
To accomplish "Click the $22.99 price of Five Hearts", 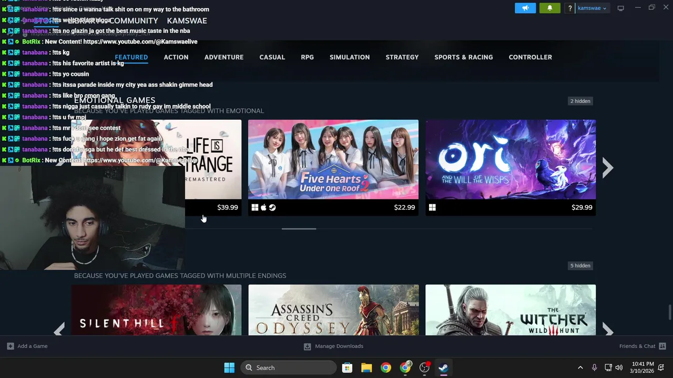I will click(x=404, y=207).
